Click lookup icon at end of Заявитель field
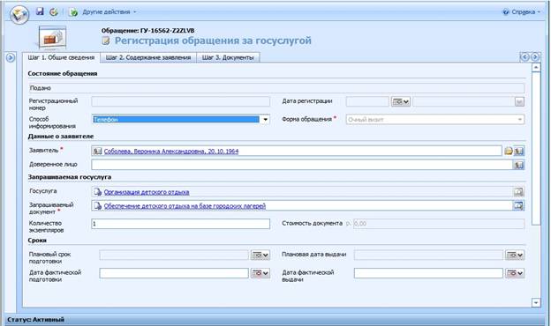551x326 pixels. coord(518,151)
